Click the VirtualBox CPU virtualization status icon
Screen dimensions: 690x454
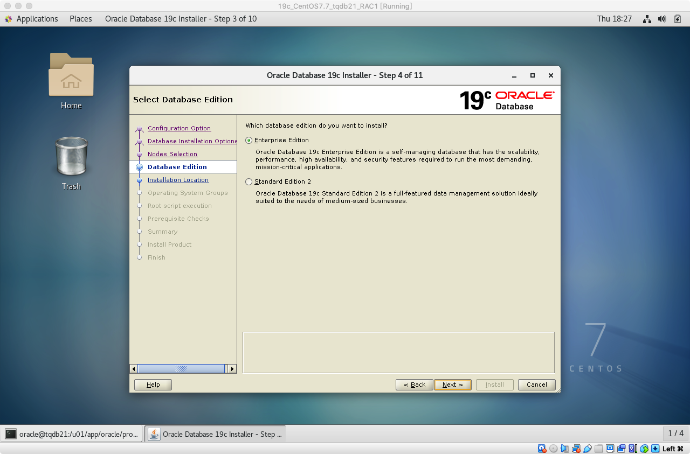[632, 449]
